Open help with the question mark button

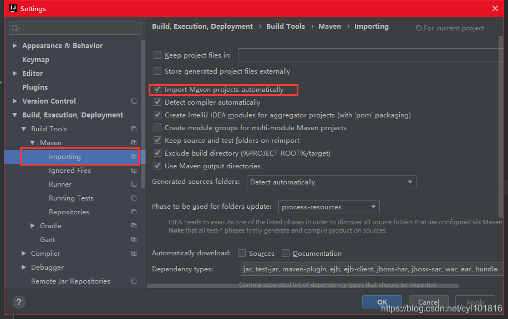[x=19, y=302]
